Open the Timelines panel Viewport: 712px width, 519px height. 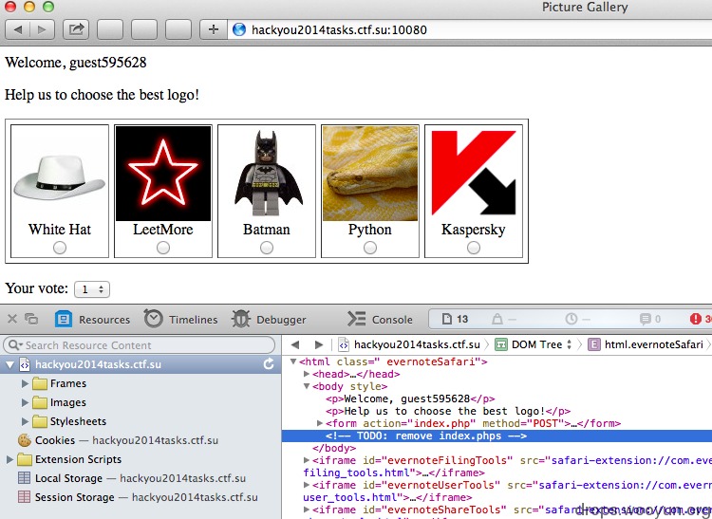(x=181, y=319)
